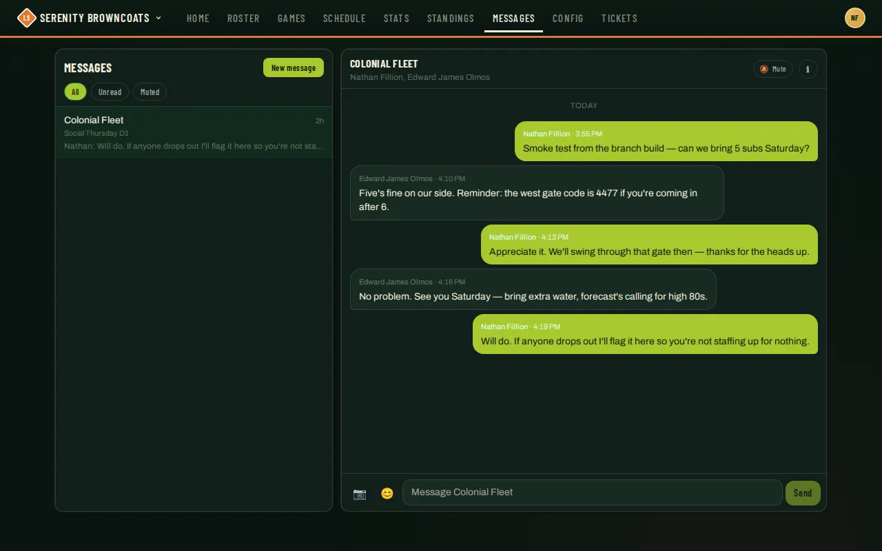Click the 'Appreciate it' message bubble
This screenshot has height=551, width=882.
coord(649,245)
